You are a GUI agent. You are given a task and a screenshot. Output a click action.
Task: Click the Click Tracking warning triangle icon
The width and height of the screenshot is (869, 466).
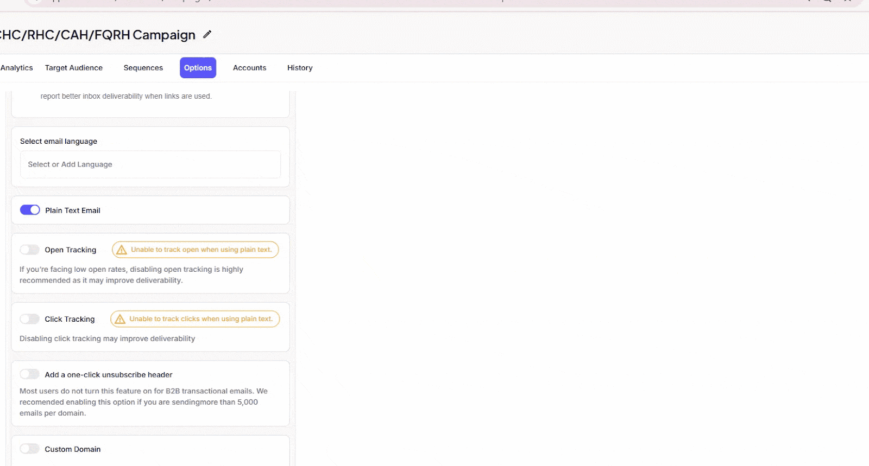(x=120, y=320)
